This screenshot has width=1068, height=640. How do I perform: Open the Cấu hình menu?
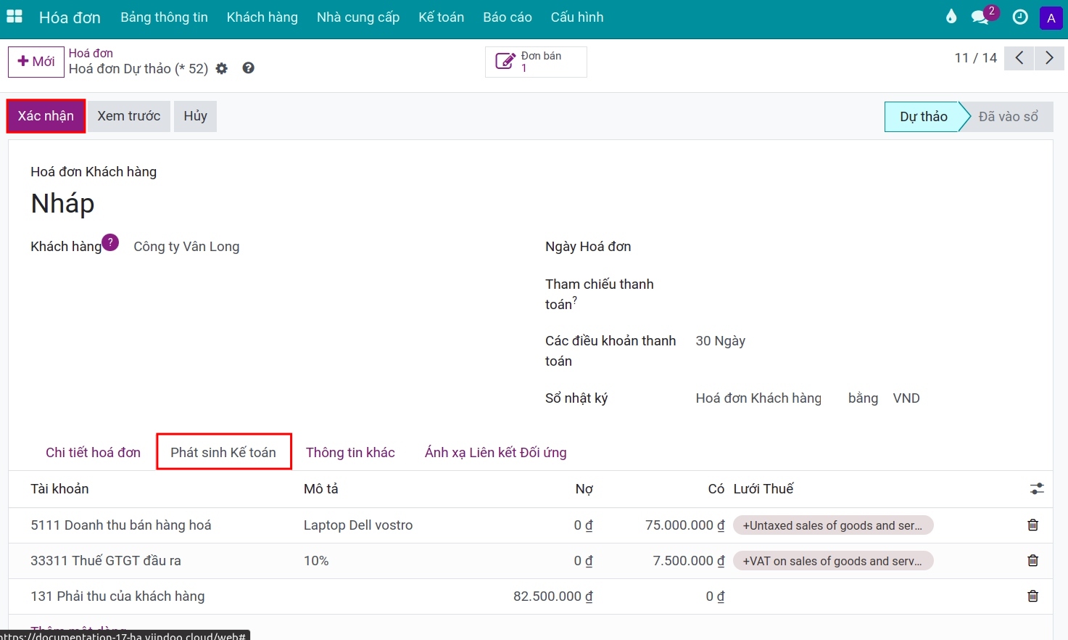[x=577, y=17]
